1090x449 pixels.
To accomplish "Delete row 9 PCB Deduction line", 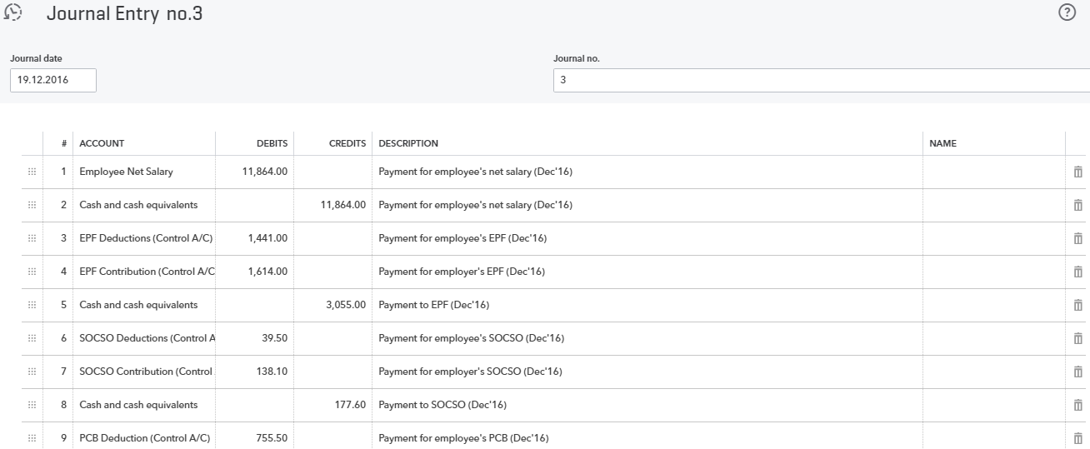I will 1077,438.
